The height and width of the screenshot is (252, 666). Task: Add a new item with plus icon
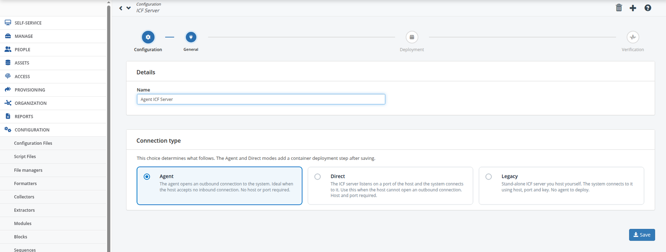coord(633,8)
